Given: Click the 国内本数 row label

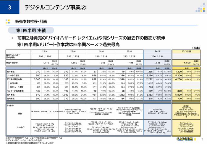Looking at the screenshot, I should (x=11, y=99).
